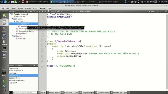This screenshot has width=168, height=94.
Task: Split the editor view
Action: [166, 11]
